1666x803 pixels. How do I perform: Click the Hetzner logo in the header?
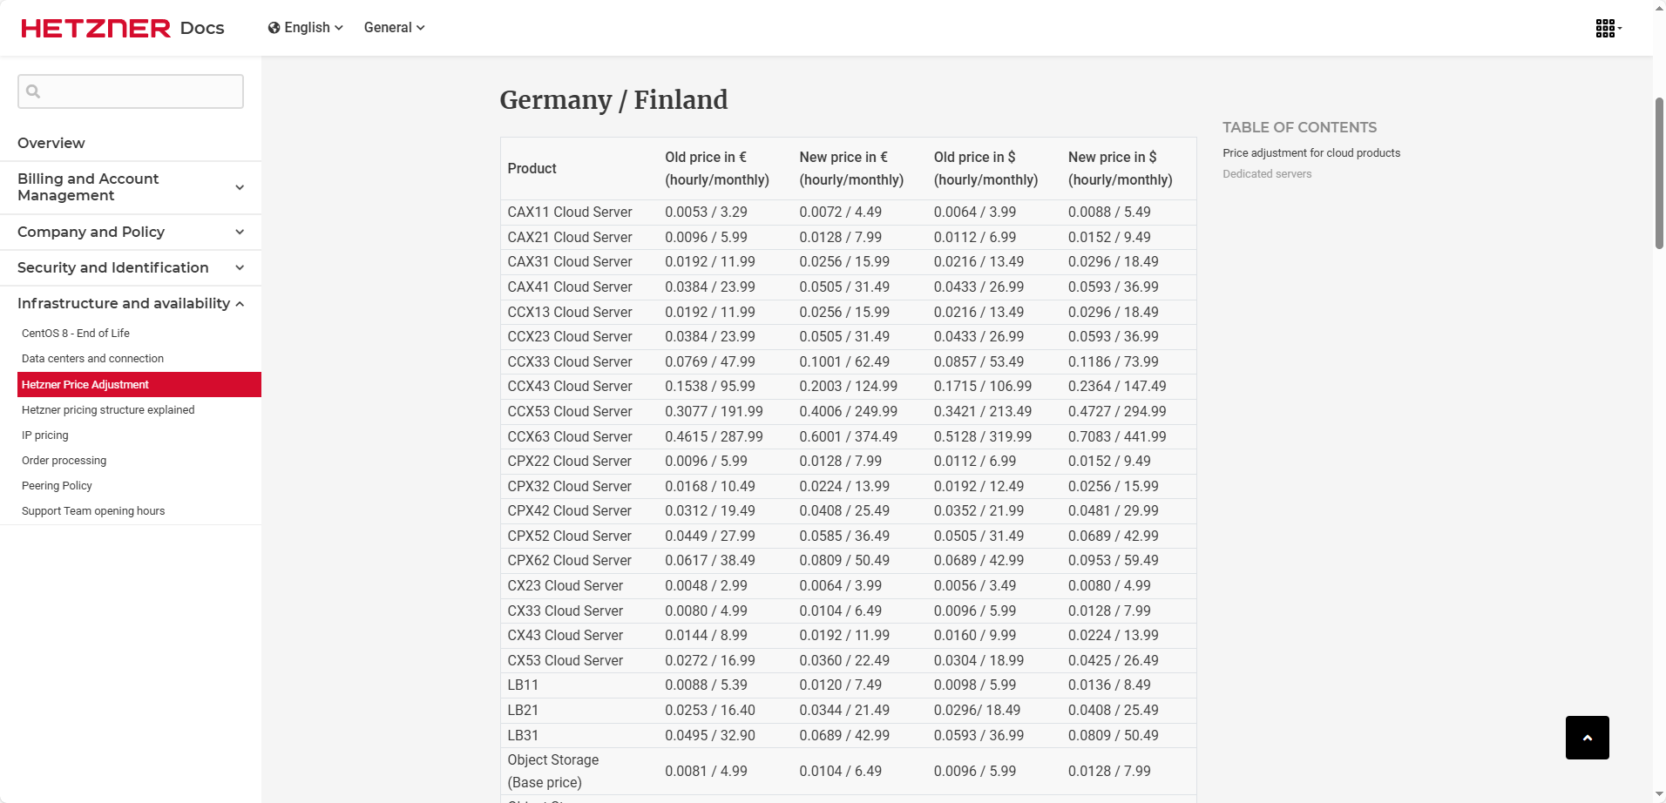pos(95,27)
